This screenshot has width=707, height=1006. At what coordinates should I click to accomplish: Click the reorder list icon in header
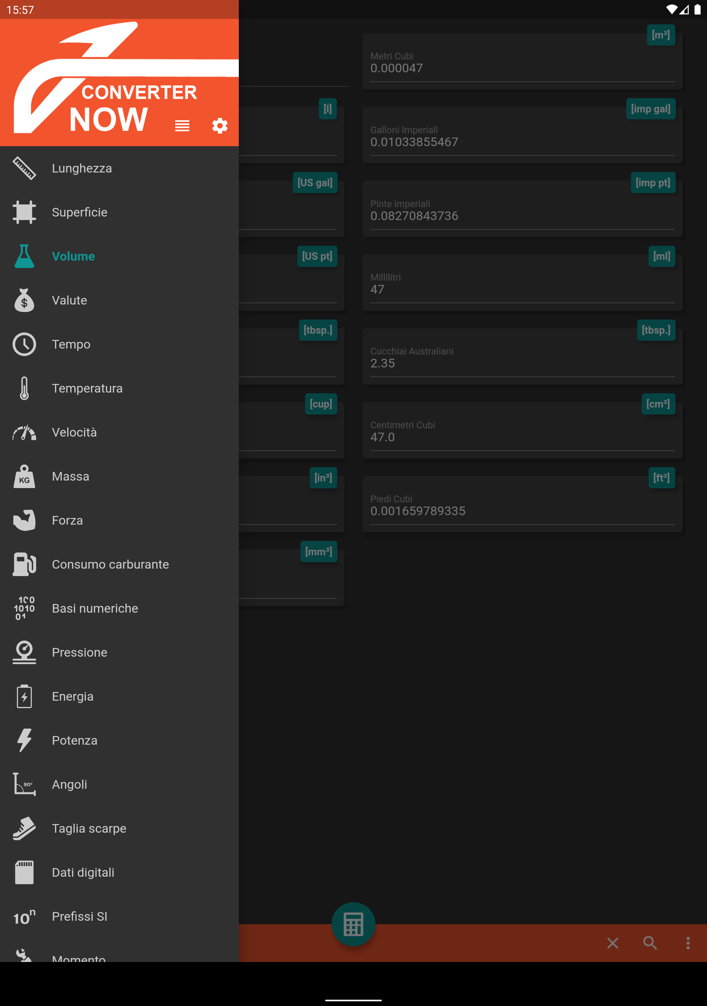pyautogui.click(x=182, y=126)
